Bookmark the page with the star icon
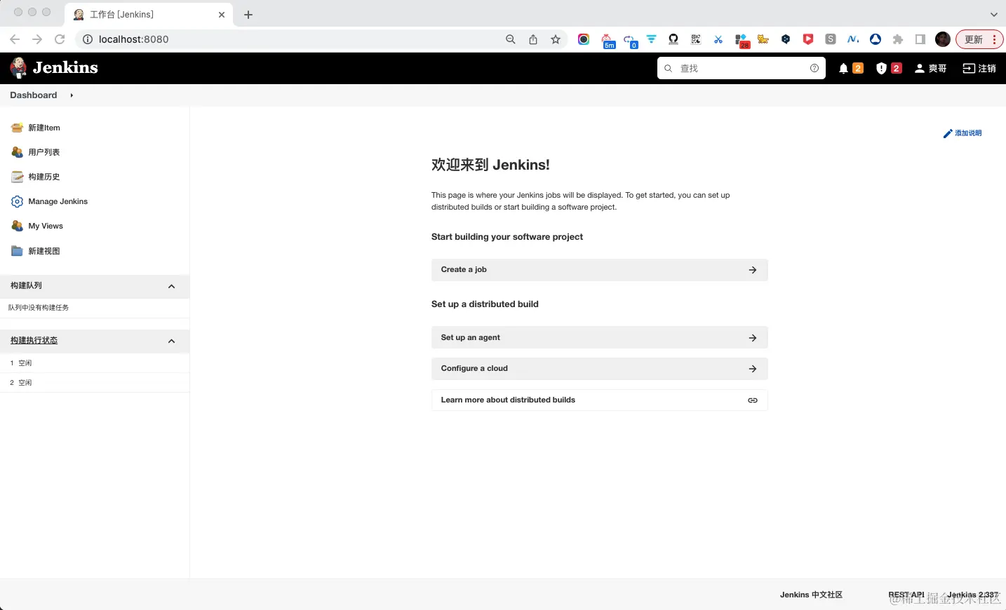 556,39
